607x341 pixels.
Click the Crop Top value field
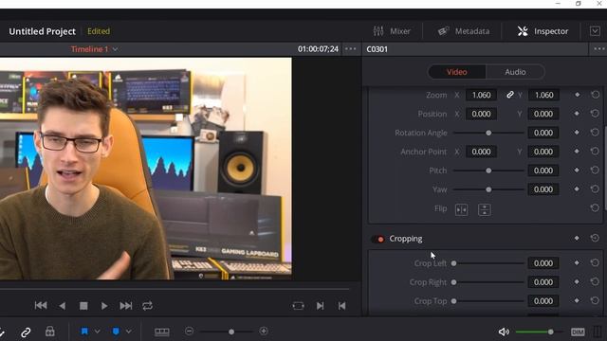pyautogui.click(x=543, y=301)
